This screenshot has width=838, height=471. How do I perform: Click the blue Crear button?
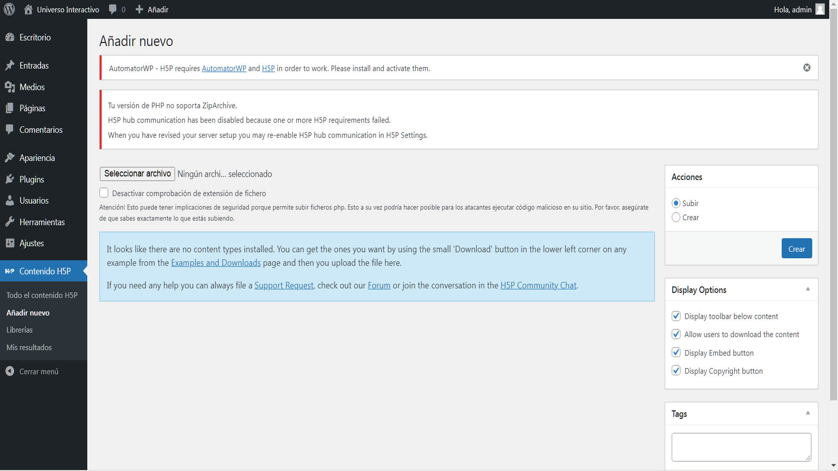[797, 249]
